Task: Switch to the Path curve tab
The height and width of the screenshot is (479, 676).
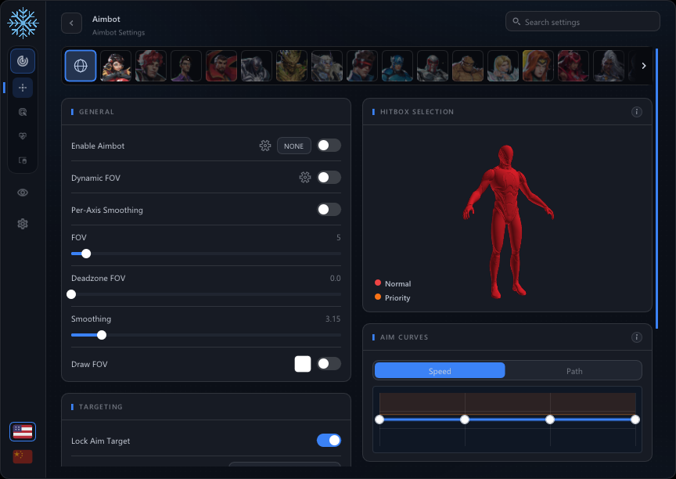Action: tap(574, 371)
